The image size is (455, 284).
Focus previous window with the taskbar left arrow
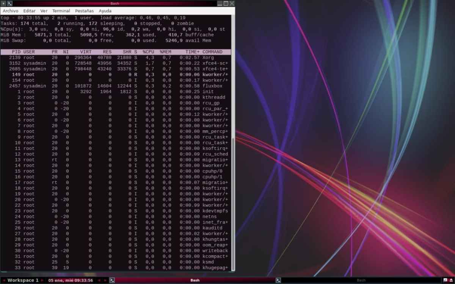coord(99,280)
